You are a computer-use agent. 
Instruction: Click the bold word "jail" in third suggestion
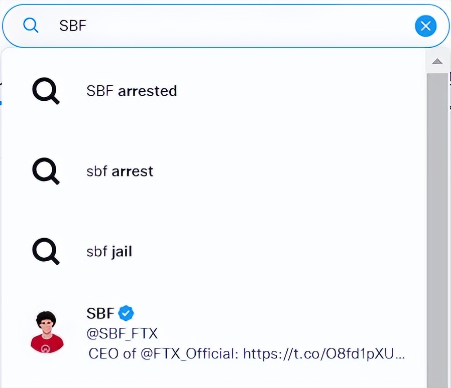coord(122,252)
